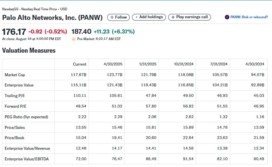272x167 pixels.
Task: Select the 4/30/2025 column header
Action: 113,64
